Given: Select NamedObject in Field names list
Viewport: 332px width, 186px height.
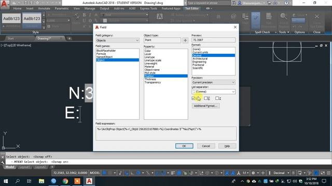Looking at the screenshot, I should (x=104, y=57).
